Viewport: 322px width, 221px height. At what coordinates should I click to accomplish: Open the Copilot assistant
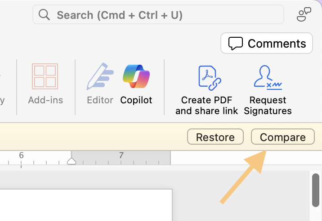[136, 84]
